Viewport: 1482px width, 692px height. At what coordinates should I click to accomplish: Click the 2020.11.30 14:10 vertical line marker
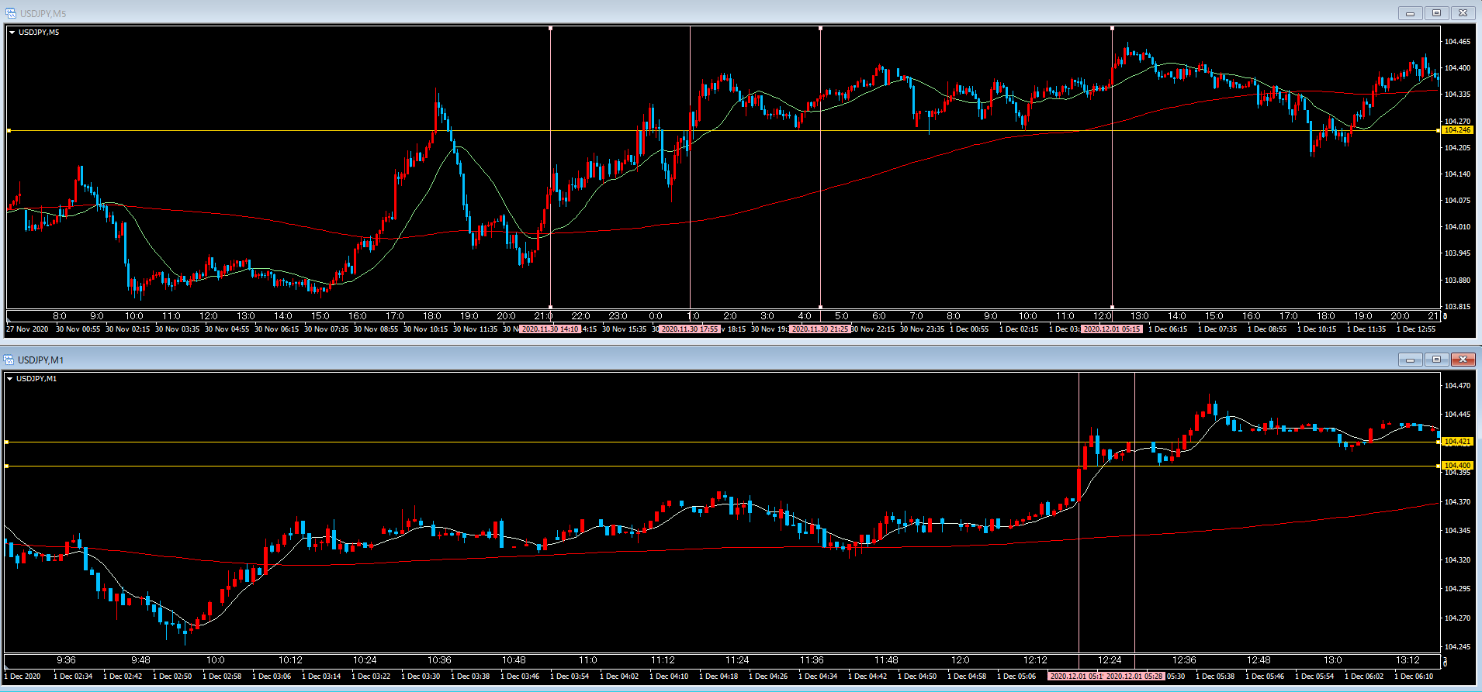tap(550, 329)
